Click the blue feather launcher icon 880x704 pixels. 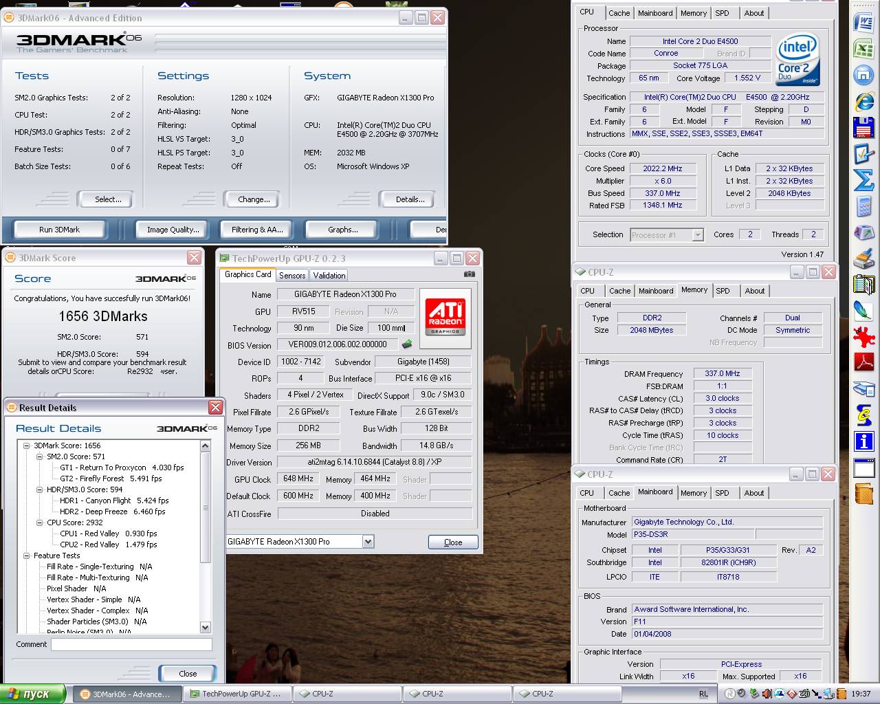pos(863,310)
